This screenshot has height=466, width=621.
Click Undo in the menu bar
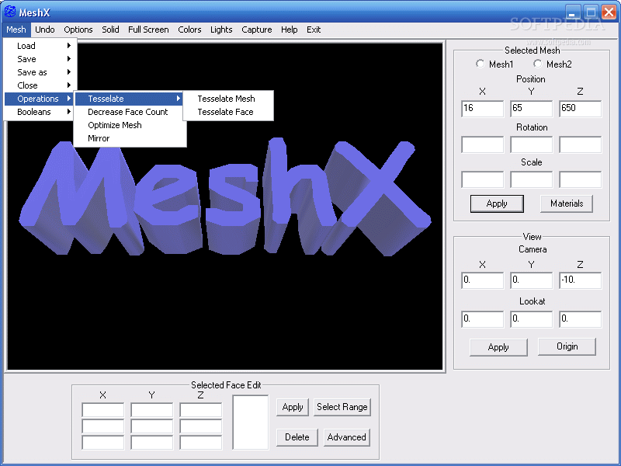[x=45, y=30]
